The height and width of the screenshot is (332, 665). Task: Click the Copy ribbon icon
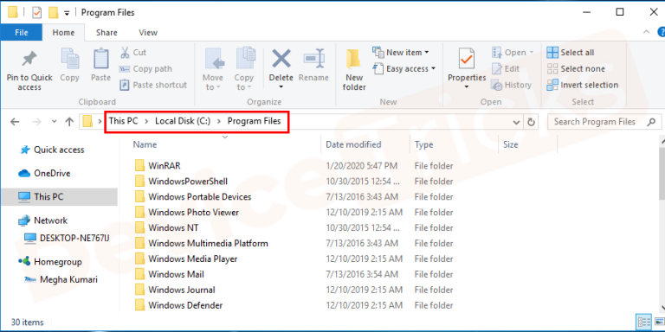69,60
